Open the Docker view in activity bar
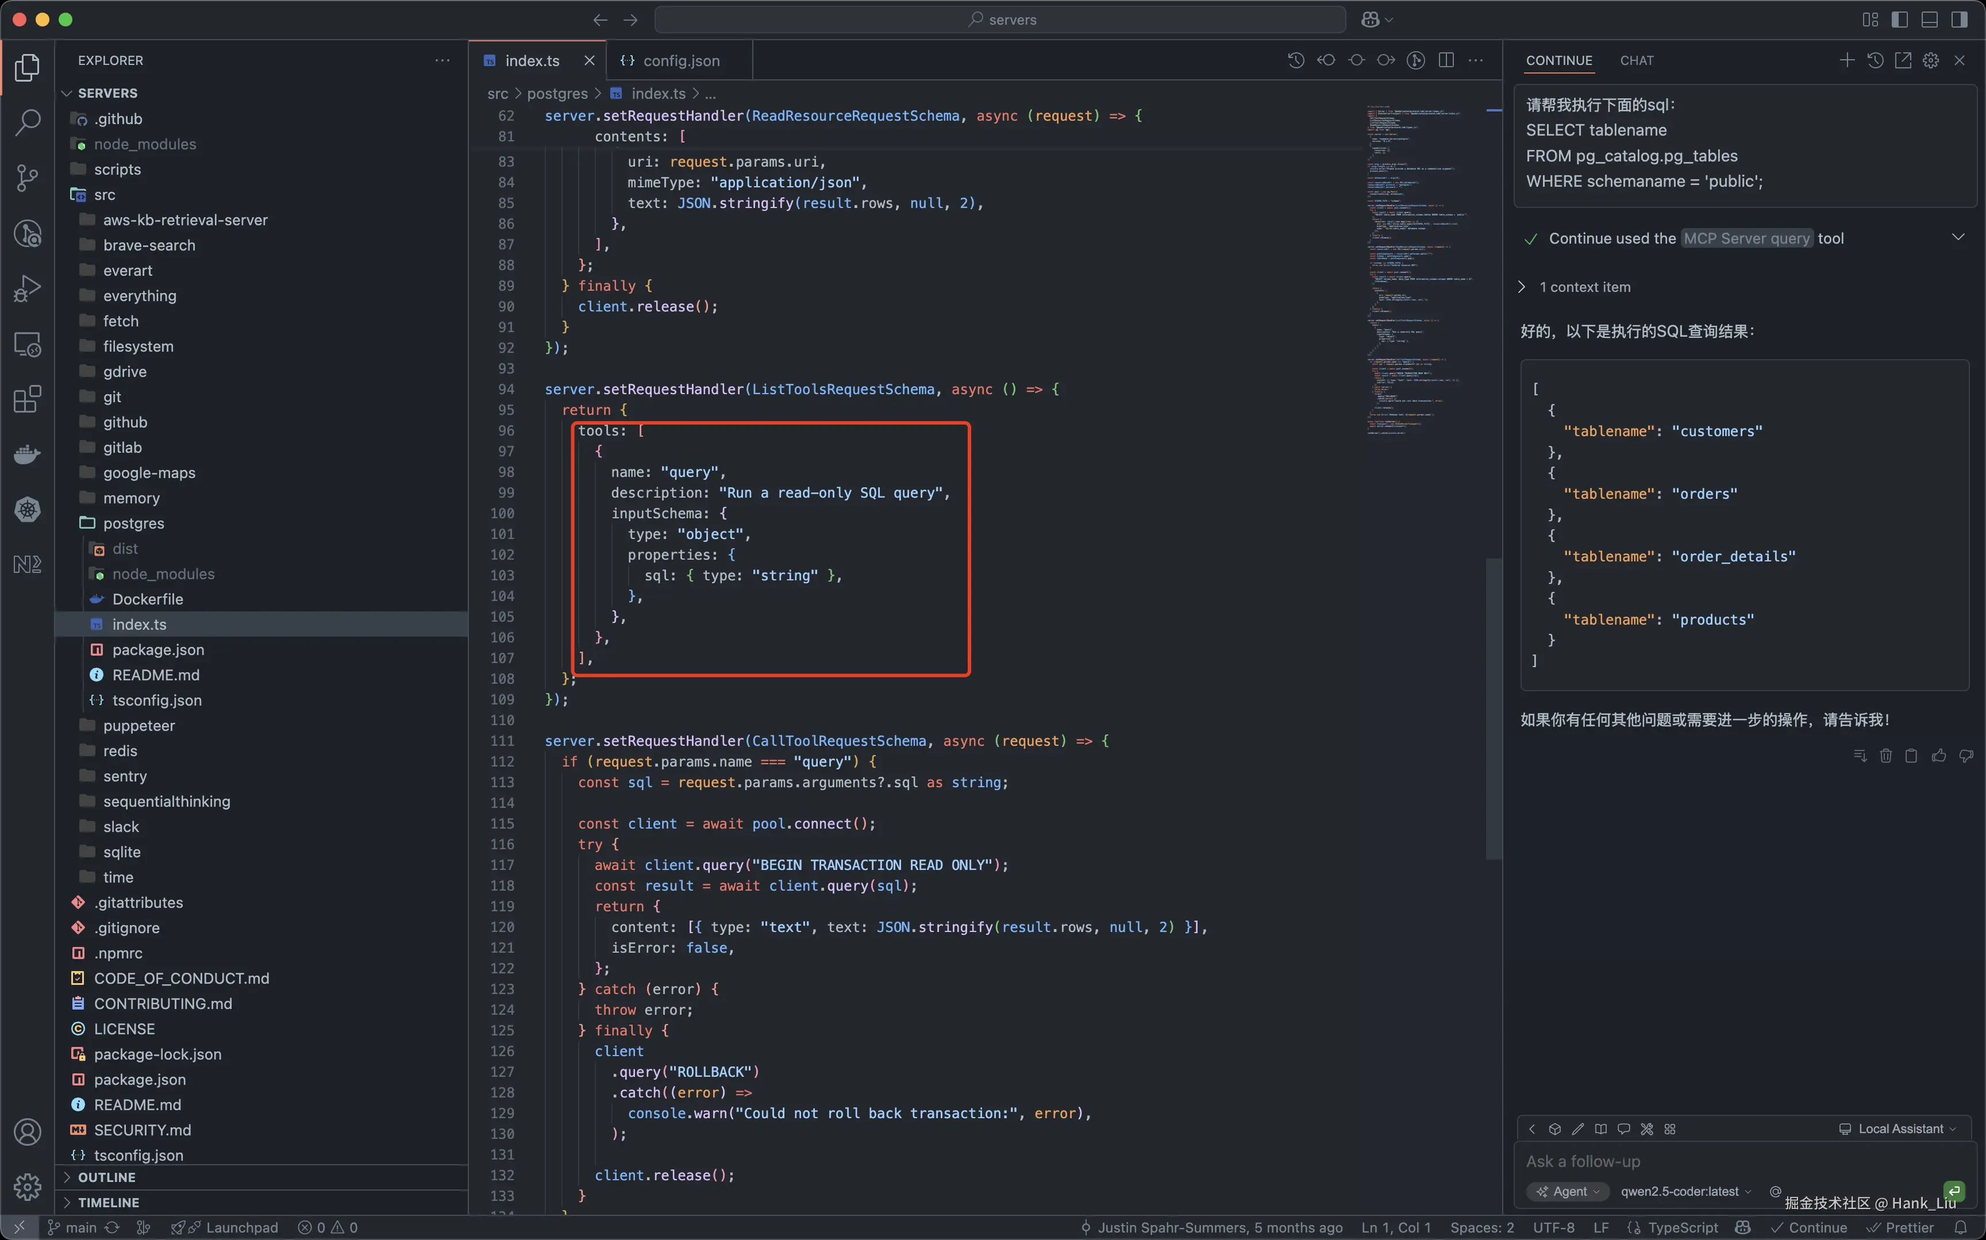 click(27, 455)
